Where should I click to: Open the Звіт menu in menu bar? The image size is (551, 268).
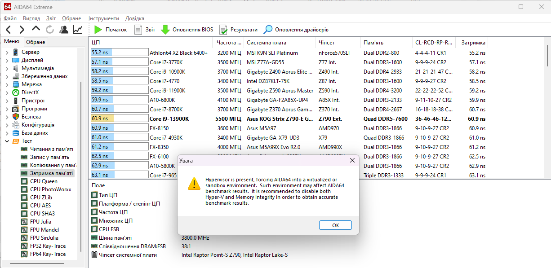[51, 18]
